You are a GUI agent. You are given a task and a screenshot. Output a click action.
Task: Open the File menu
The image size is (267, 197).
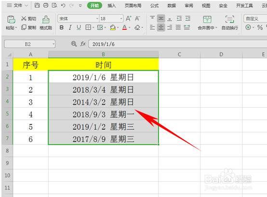tap(17, 5)
